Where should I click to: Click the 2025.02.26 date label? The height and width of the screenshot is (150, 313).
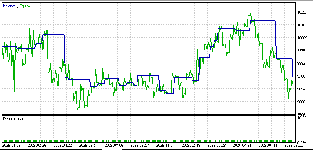pyautogui.click(x=37, y=146)
